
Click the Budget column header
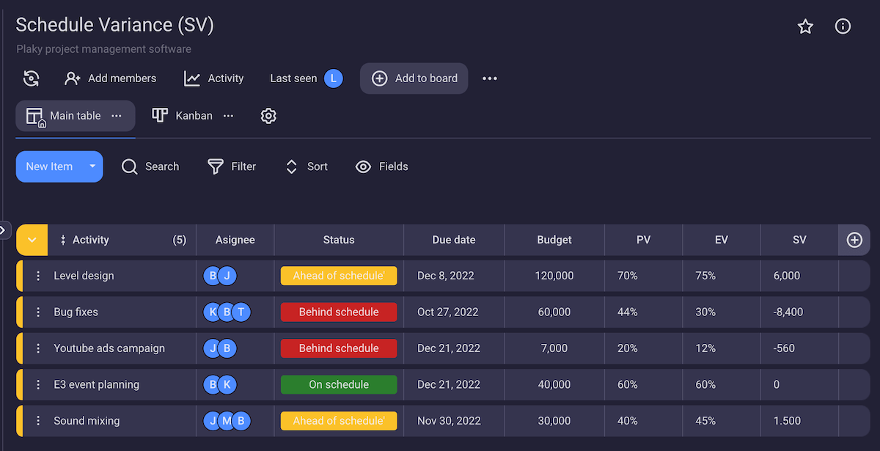(554, 240)
